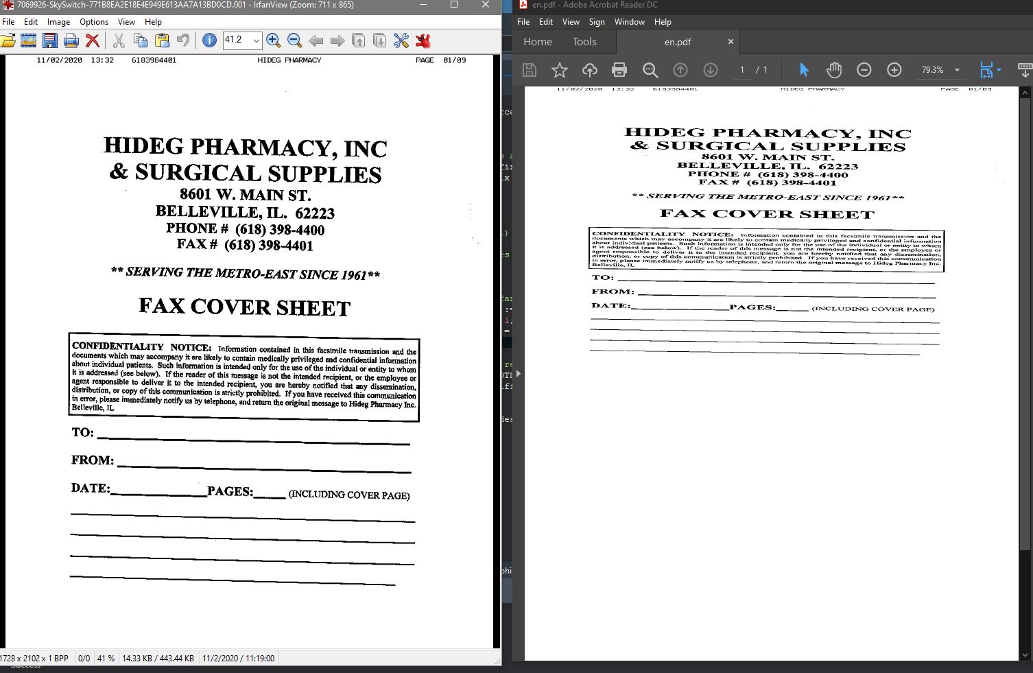
Task: Click the image dimensions entry in IrfanView status bar
Action: [x=34, y=659]
